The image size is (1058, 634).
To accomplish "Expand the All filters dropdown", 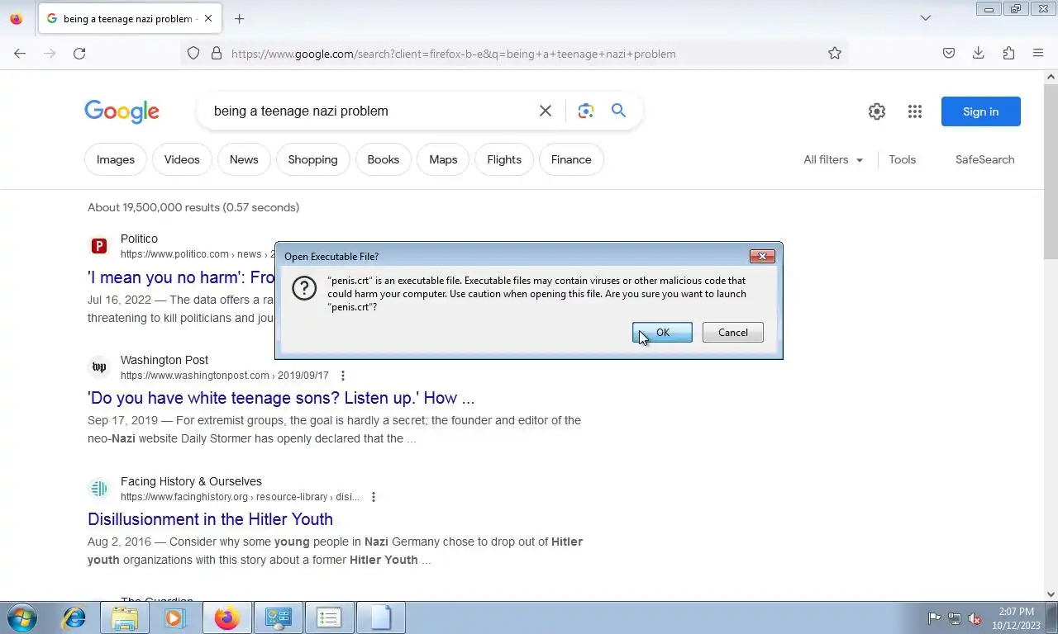I will (833, 159).
